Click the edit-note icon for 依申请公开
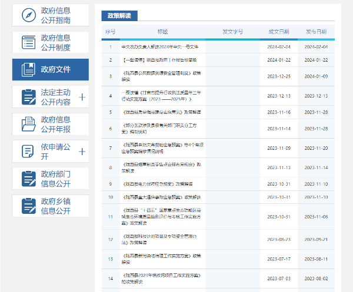 click(x=28, y=152)
